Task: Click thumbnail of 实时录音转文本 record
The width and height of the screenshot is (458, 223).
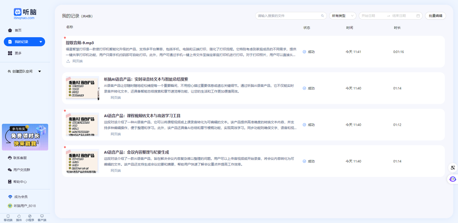Action: pyautogui.click(x=82, y=88)
